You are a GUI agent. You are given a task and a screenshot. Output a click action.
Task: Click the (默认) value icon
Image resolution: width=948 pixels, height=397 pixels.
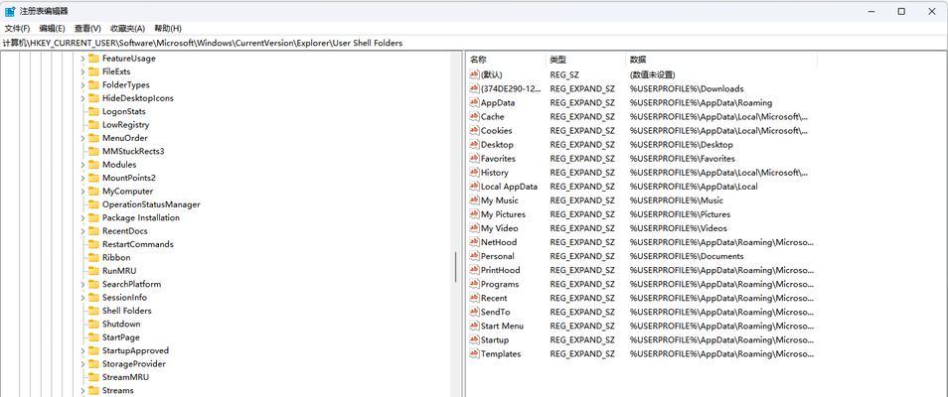[474, 74]
